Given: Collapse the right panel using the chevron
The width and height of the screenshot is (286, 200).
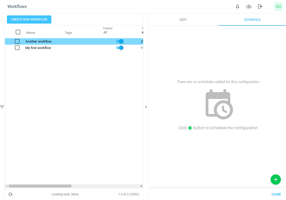Looking at the screenshot, I should pyautogui.click(x=146, y=107).
